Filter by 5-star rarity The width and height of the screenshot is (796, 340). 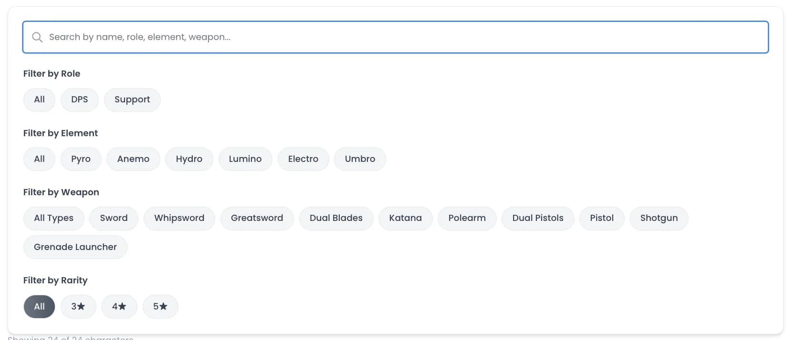pos(160,307)
